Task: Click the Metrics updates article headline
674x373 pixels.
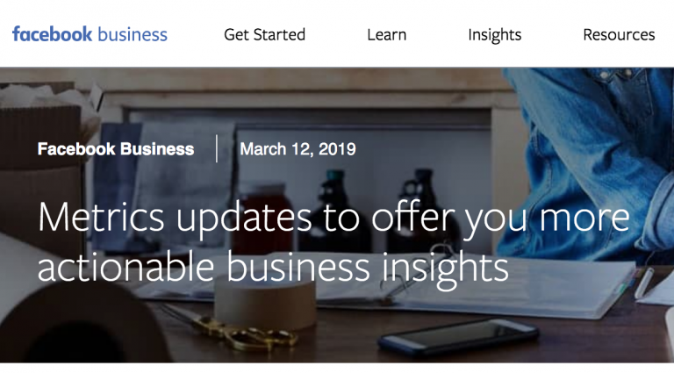Action: 333,242
